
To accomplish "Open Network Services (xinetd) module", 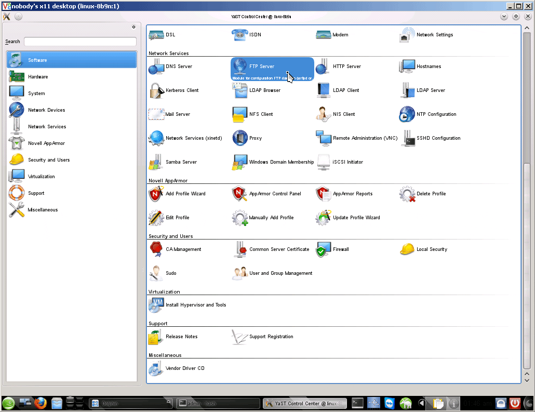I will pyautogui.click(x=185, y=138).
